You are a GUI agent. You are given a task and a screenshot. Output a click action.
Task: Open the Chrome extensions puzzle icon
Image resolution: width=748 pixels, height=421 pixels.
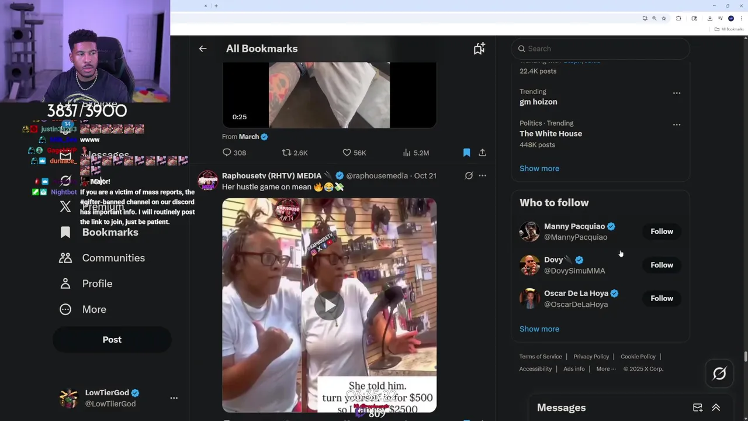[x=678, y=18]
